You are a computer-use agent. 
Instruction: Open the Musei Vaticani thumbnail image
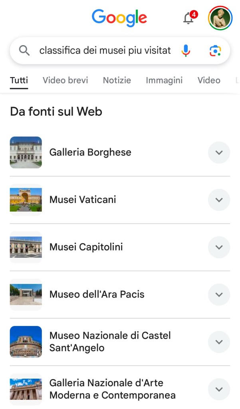[26, 200]
